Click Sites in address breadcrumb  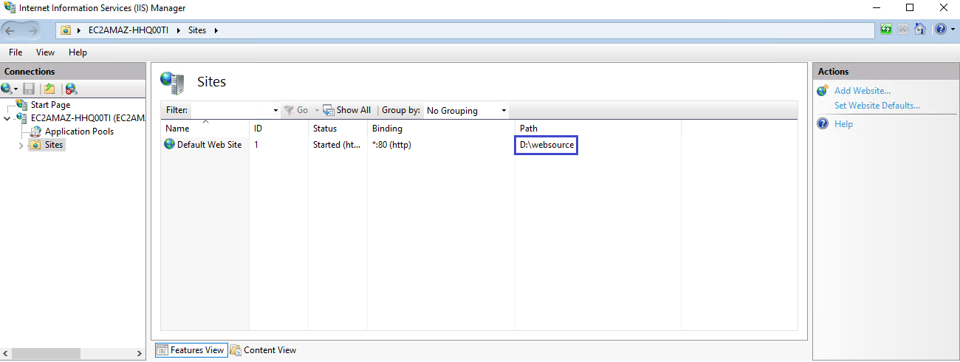tap(197, 30)
